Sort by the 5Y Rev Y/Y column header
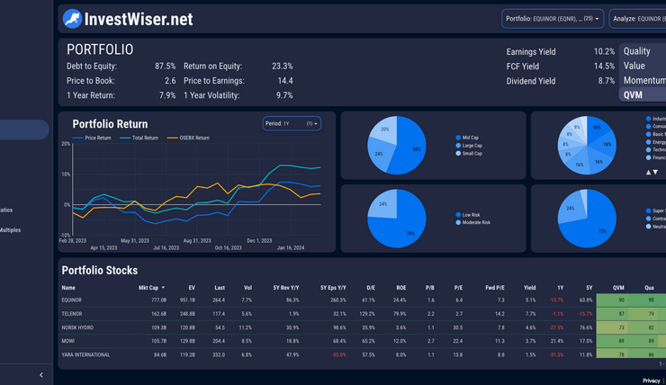The image size is (666, 385). tap(286, 288)
